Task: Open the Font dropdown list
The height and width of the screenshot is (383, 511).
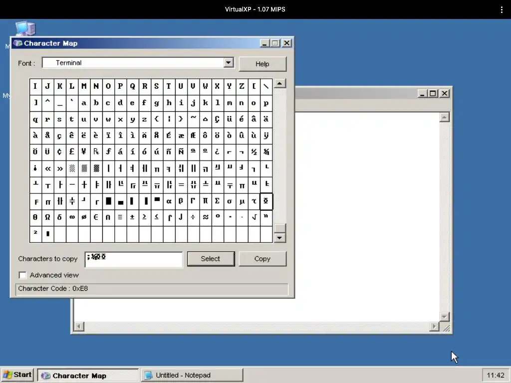Action: tap(229, 62)
